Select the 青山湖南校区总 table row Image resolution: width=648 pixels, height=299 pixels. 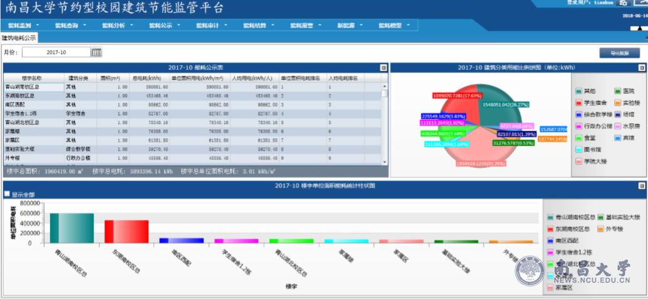(193, 87)
